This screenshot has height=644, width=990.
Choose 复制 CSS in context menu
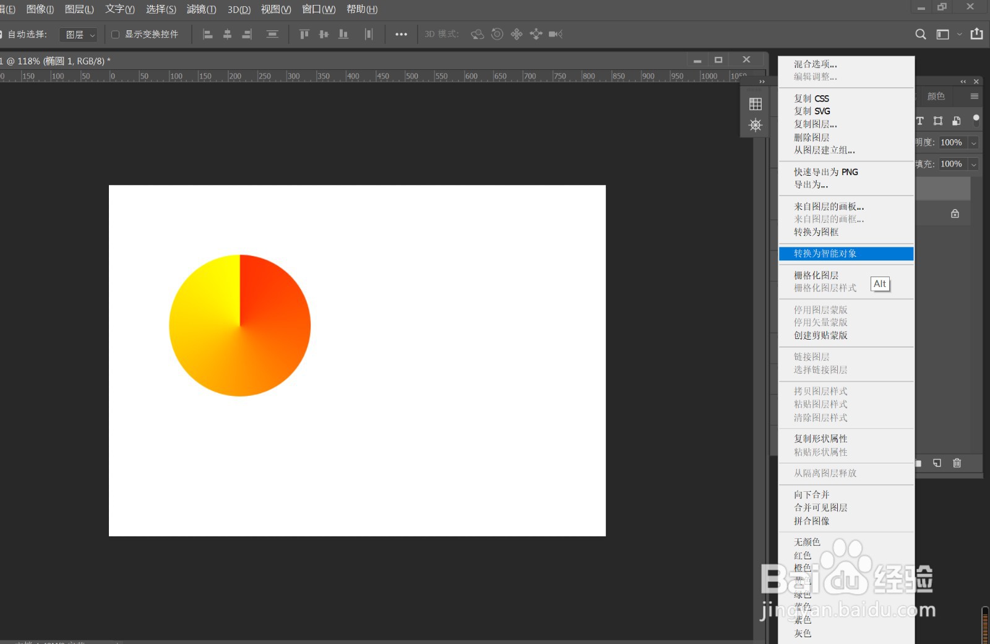(846, 98)
